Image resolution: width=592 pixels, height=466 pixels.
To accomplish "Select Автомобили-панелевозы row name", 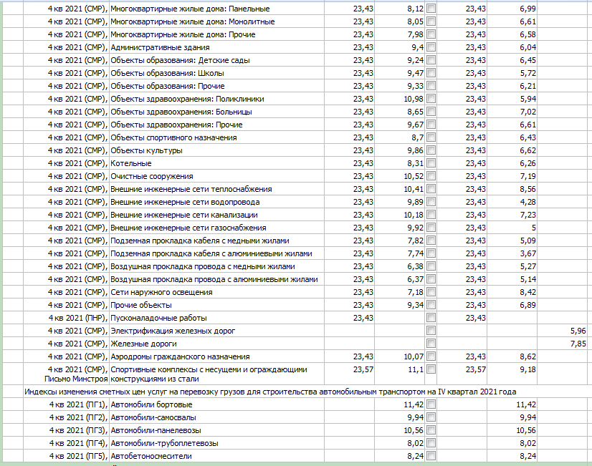I will [x=156, y=430].
